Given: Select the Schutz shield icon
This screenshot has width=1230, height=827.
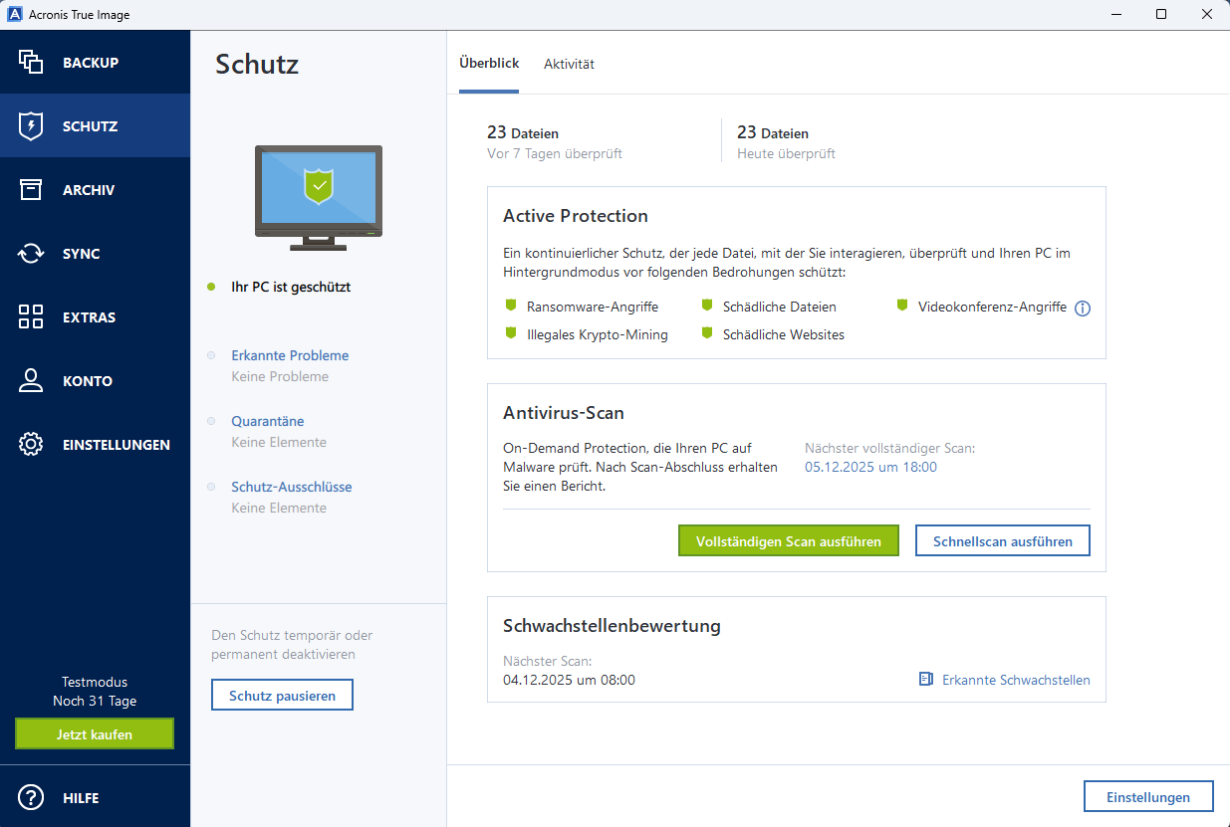Looking at the screenshot, I should [30, 125].
